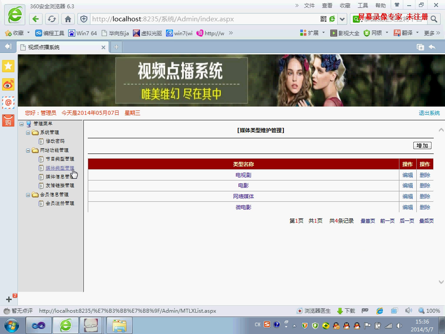Open 浏览器医生 in status bar
The image size is (445, 334).
[x=314, y=311]
